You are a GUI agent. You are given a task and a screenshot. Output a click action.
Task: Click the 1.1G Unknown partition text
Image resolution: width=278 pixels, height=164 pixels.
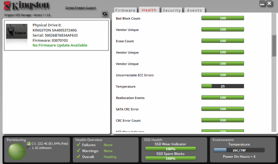(42, 148)
